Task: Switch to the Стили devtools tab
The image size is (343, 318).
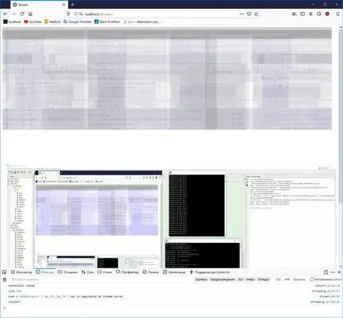Action: point(105,272)
